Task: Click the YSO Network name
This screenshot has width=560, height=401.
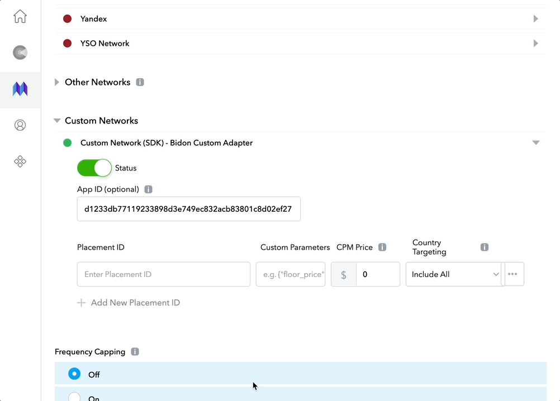Action: (x=105, y=44)
